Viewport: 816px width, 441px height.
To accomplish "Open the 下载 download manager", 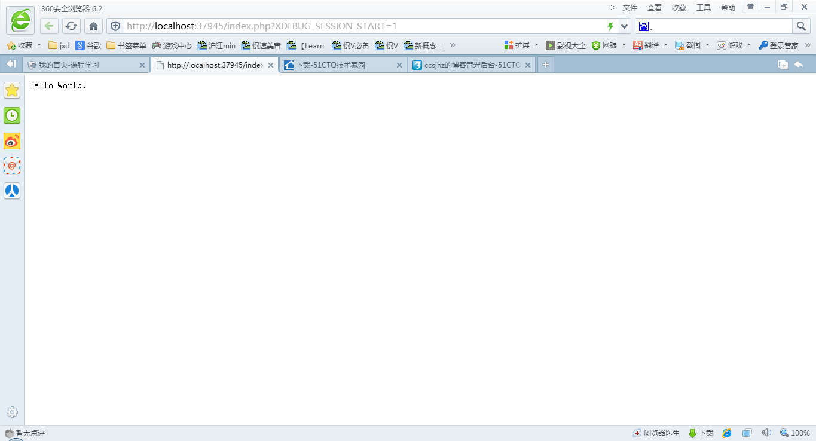I will pyautogui.click(x=701, y=433).
